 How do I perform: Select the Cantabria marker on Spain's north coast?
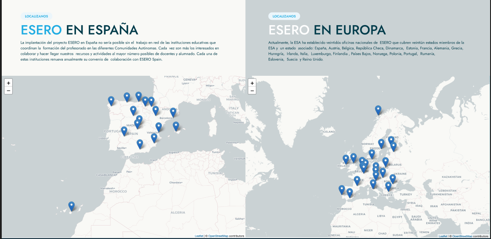point(138,96)
